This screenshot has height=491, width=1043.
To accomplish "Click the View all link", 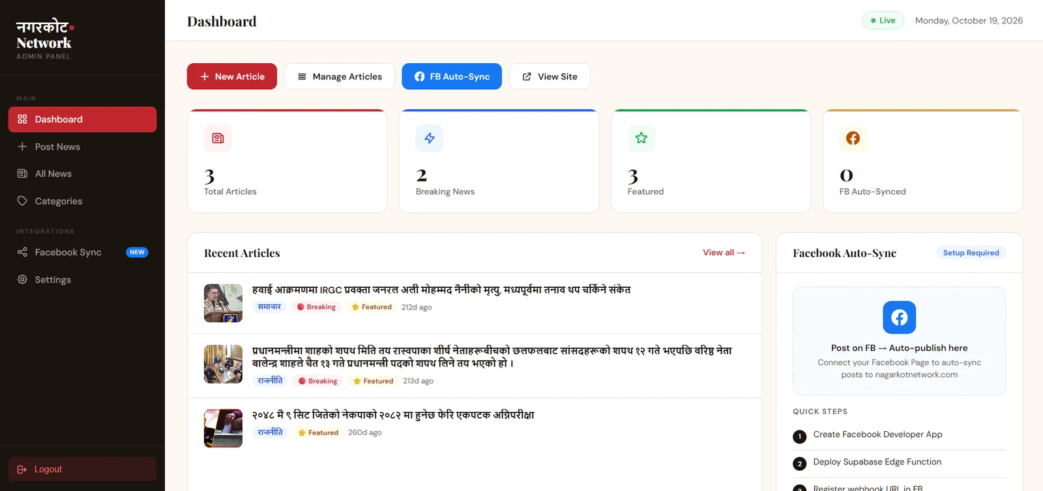I will (x=724, y=253).
